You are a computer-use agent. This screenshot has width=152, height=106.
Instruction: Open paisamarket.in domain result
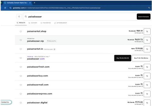35,49
